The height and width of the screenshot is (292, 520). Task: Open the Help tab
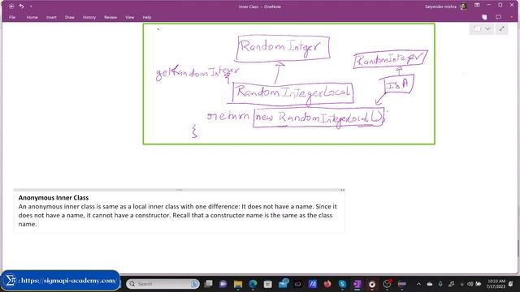[x=146, y=17]
